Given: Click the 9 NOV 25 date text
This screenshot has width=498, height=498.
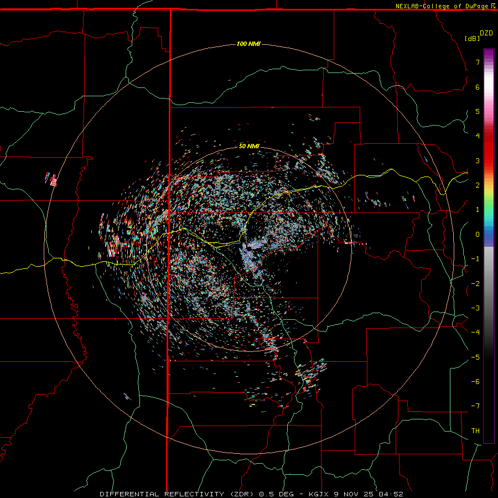Looking at the screenshot, I should [x=354, y=494].
